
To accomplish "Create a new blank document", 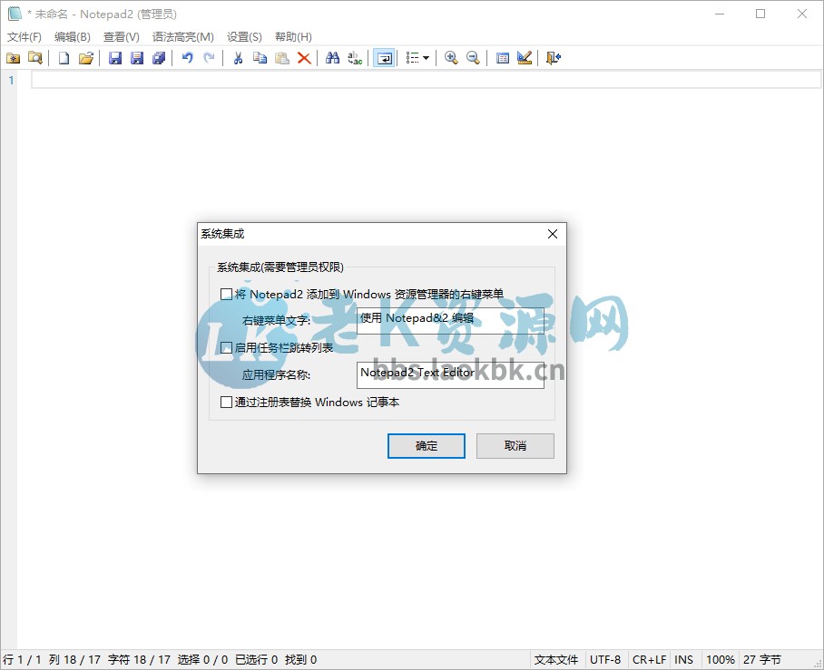I will pos(64,58).
